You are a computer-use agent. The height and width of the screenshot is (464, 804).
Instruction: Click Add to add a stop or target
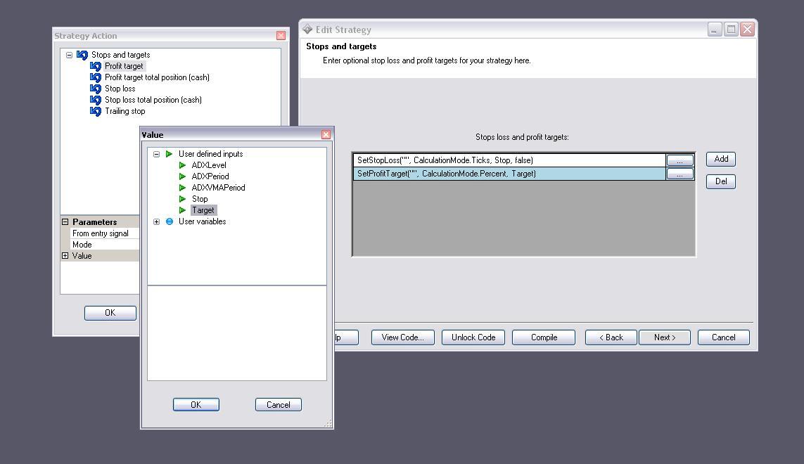[x=721, y=159]
